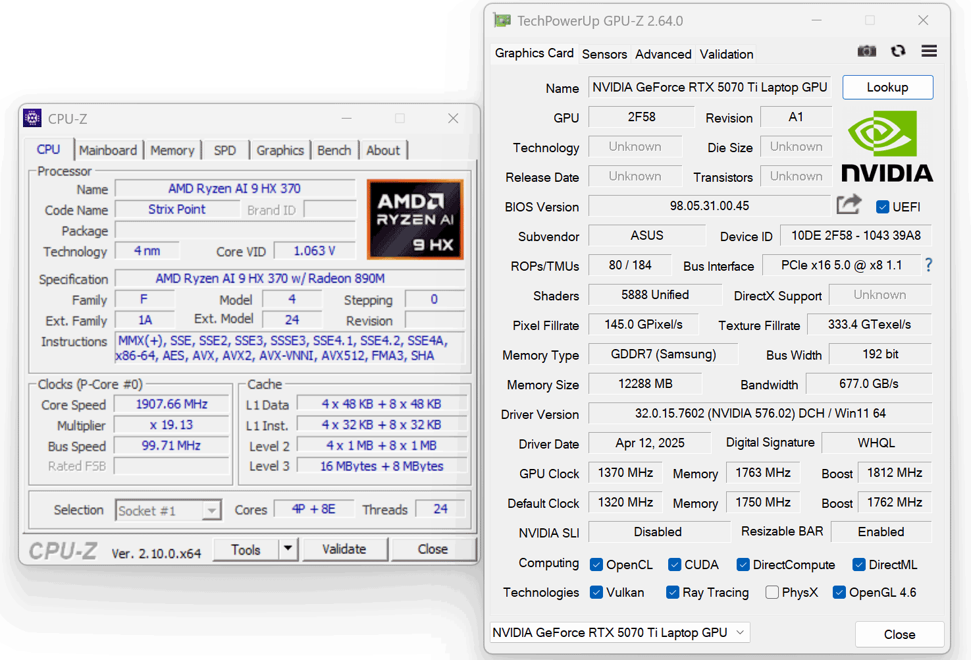The width and height of the screenshot is (971, 660).
Task: Click the Device ID value in GPU-Z
Action: [856, 235]
